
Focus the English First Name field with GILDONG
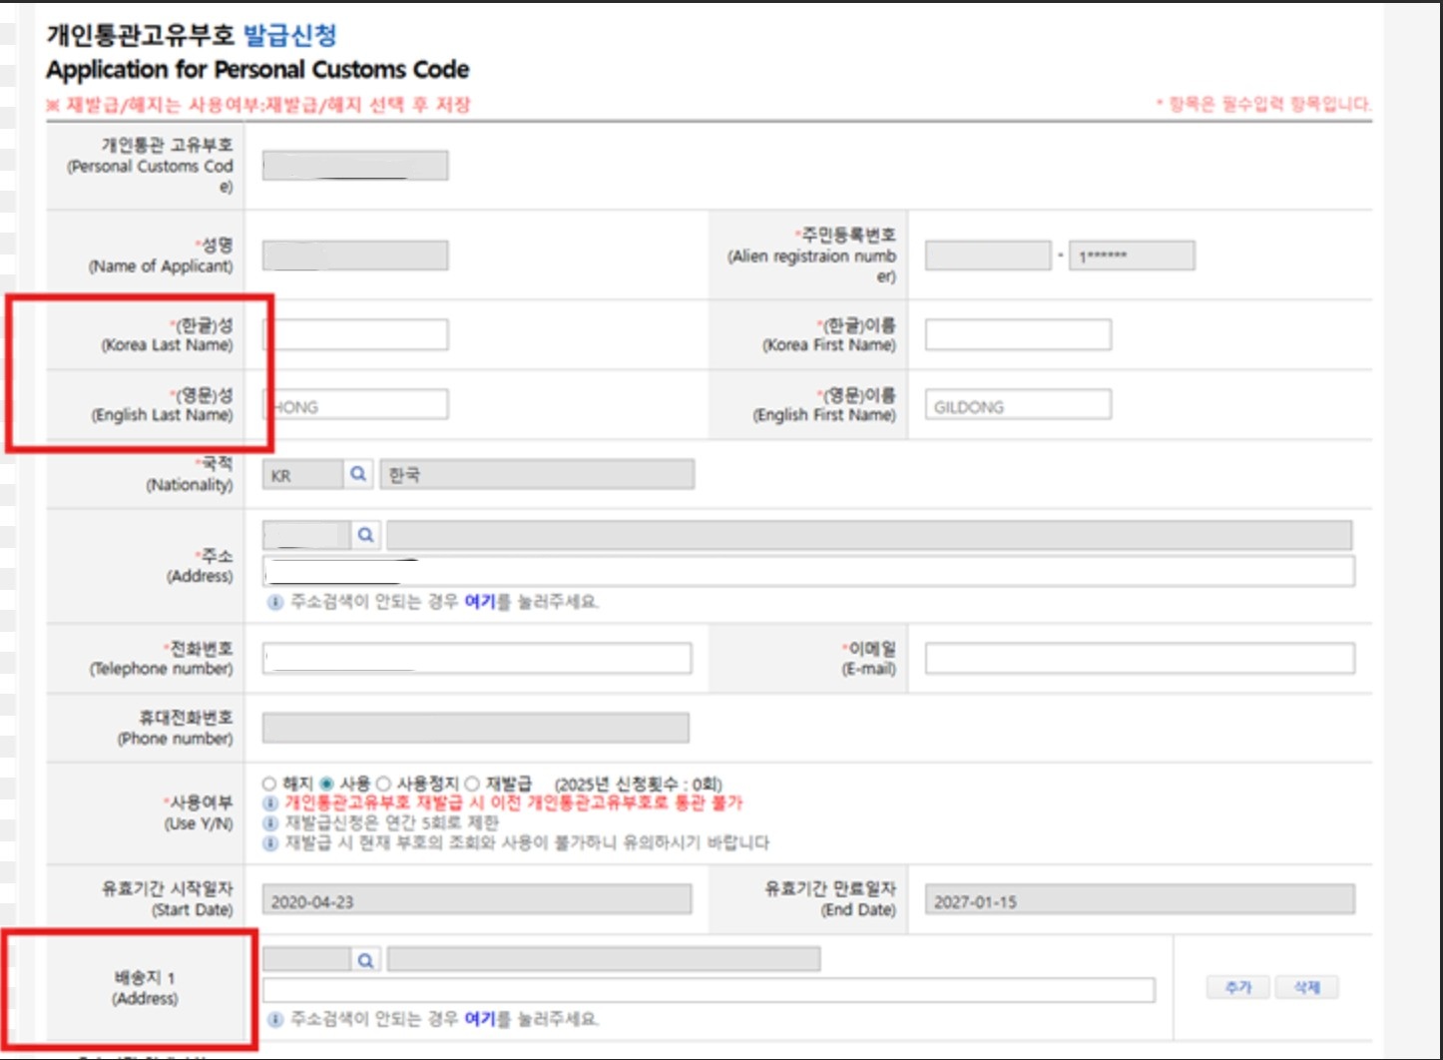(x=1017, y=405)
